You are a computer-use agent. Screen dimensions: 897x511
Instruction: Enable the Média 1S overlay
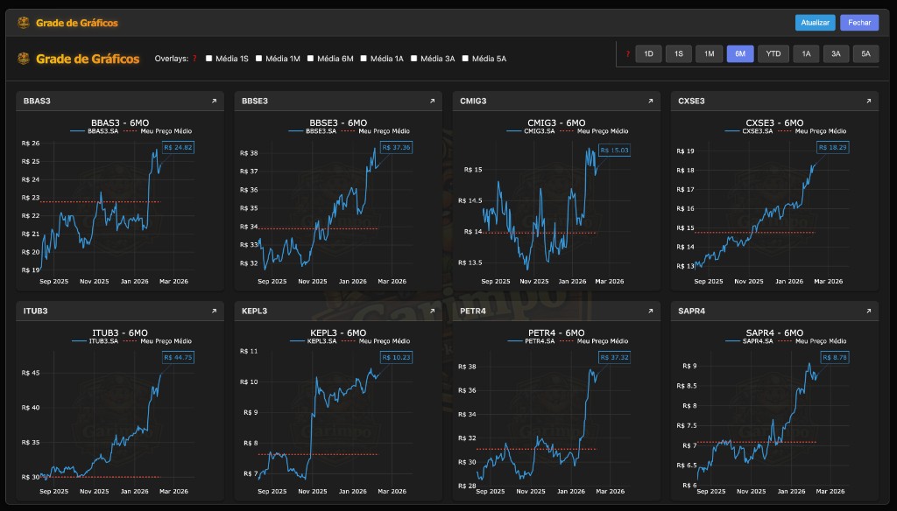(x=208, y=59)
